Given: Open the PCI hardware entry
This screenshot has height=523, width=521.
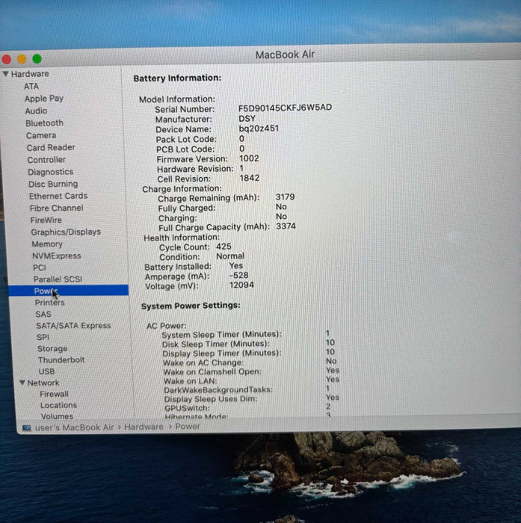Looking at the screenshot, I should (40, 267).
